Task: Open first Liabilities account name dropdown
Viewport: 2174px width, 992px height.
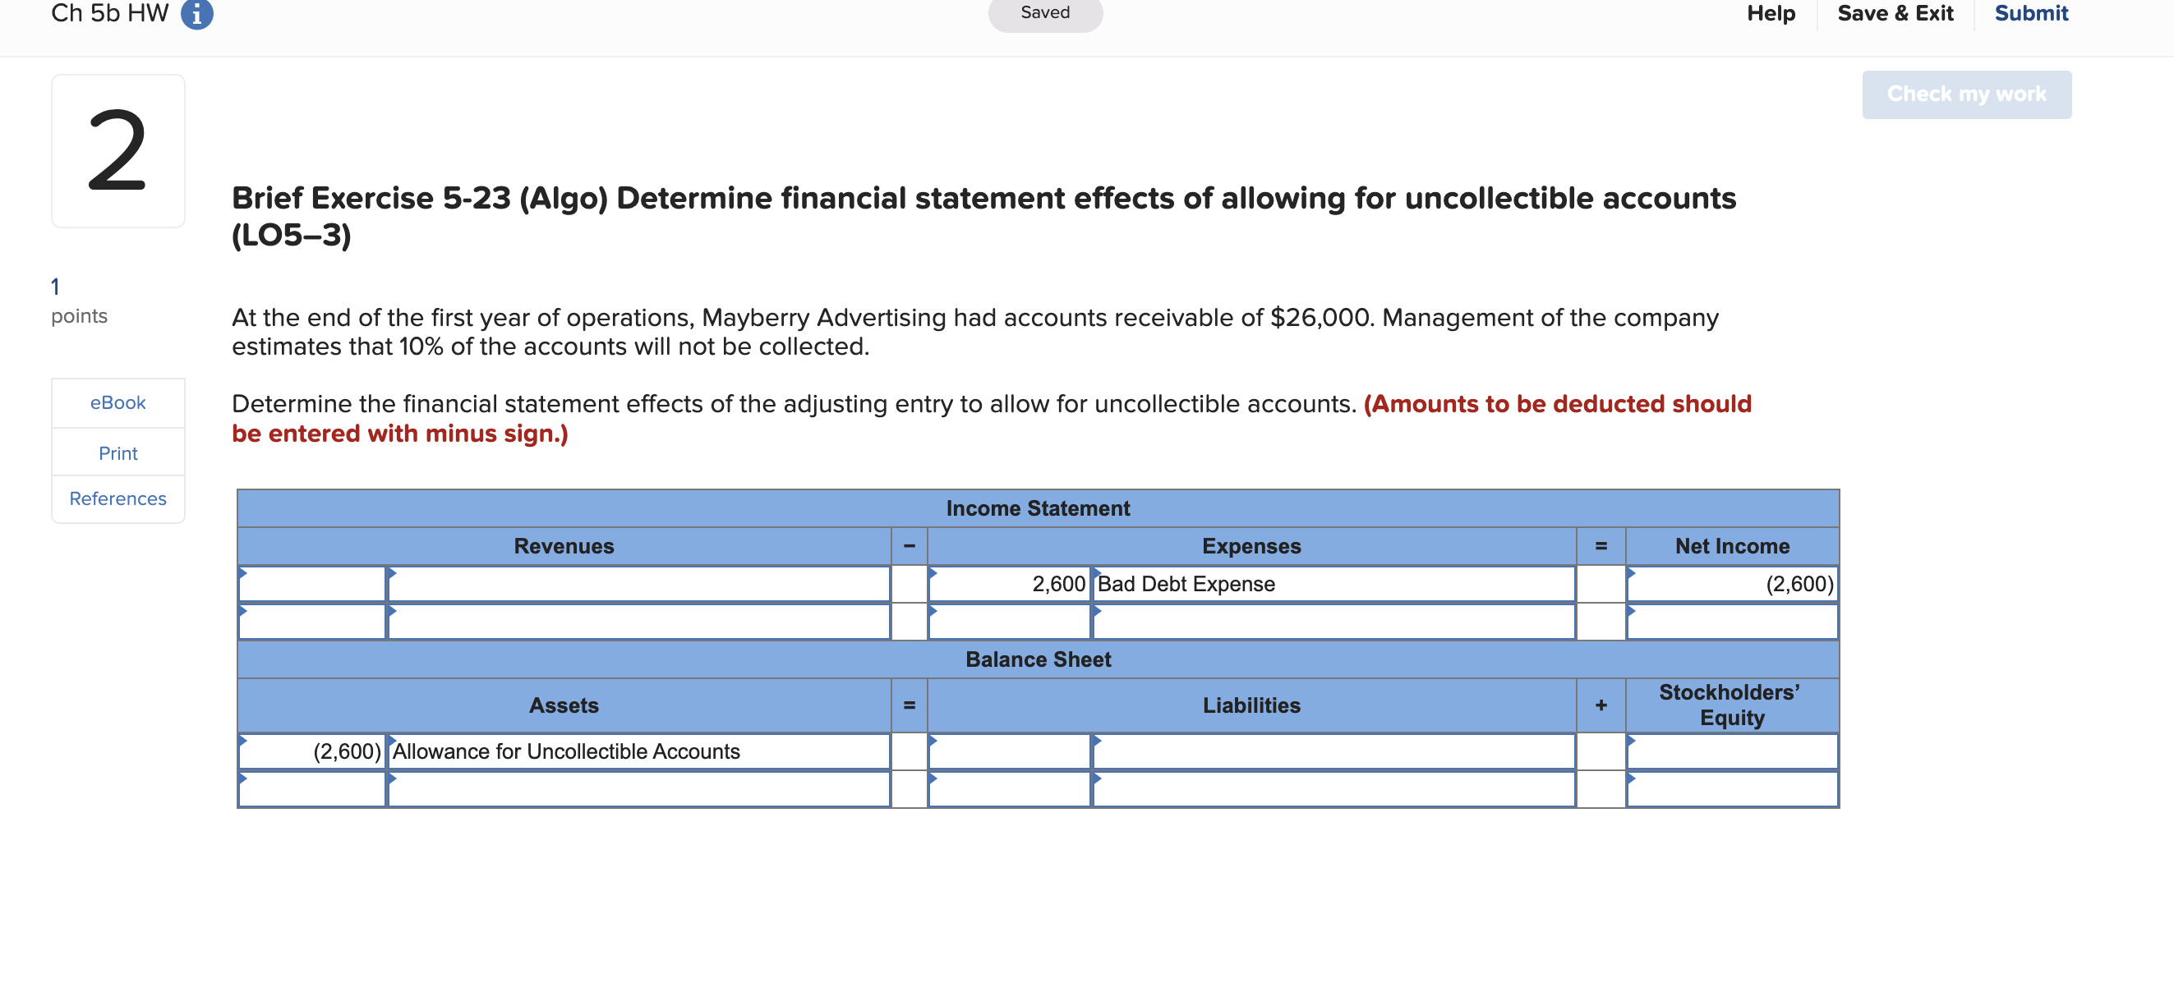Action: click(1333, 752)
